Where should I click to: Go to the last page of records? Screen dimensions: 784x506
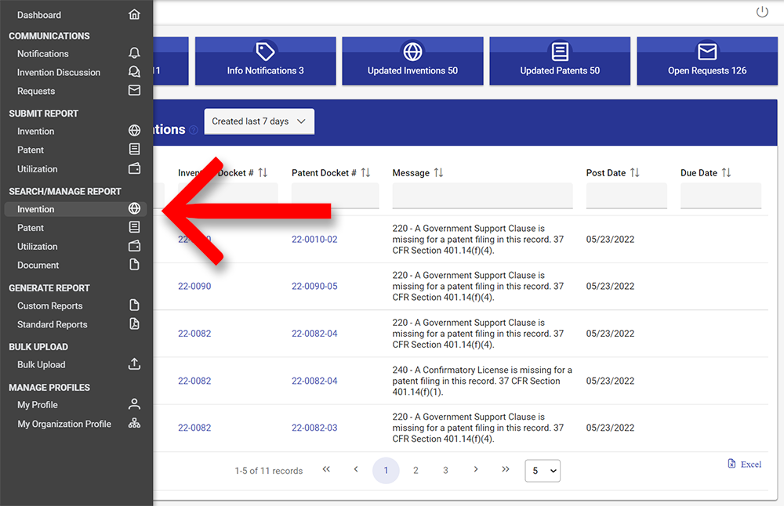click(x=506, y=470)
